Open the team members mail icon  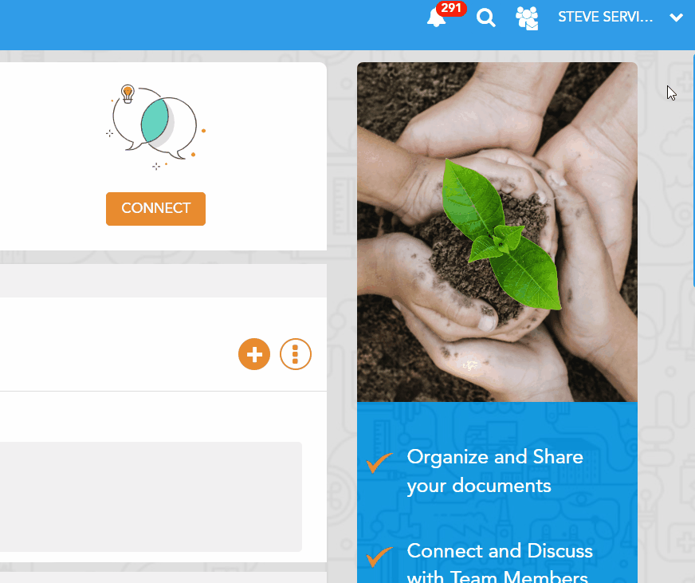point(527,18)
